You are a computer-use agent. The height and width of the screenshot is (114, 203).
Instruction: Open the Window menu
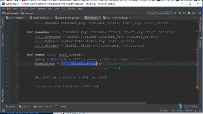point(71,9)
